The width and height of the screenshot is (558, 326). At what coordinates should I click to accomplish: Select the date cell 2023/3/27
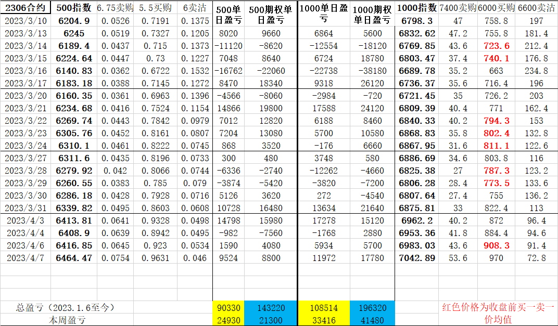point(26,158)
